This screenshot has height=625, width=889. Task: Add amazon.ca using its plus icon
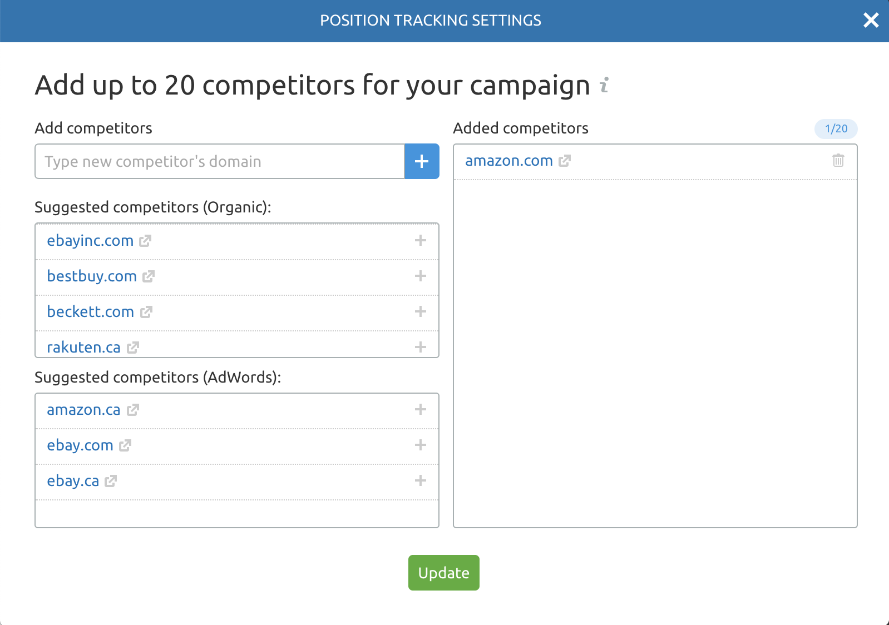tap(421, 409)
